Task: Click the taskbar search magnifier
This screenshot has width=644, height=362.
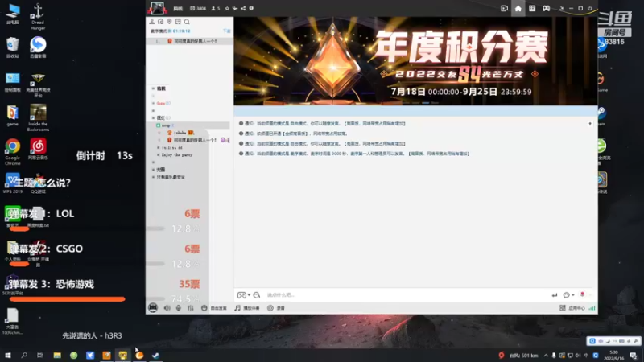Action: 24,355
